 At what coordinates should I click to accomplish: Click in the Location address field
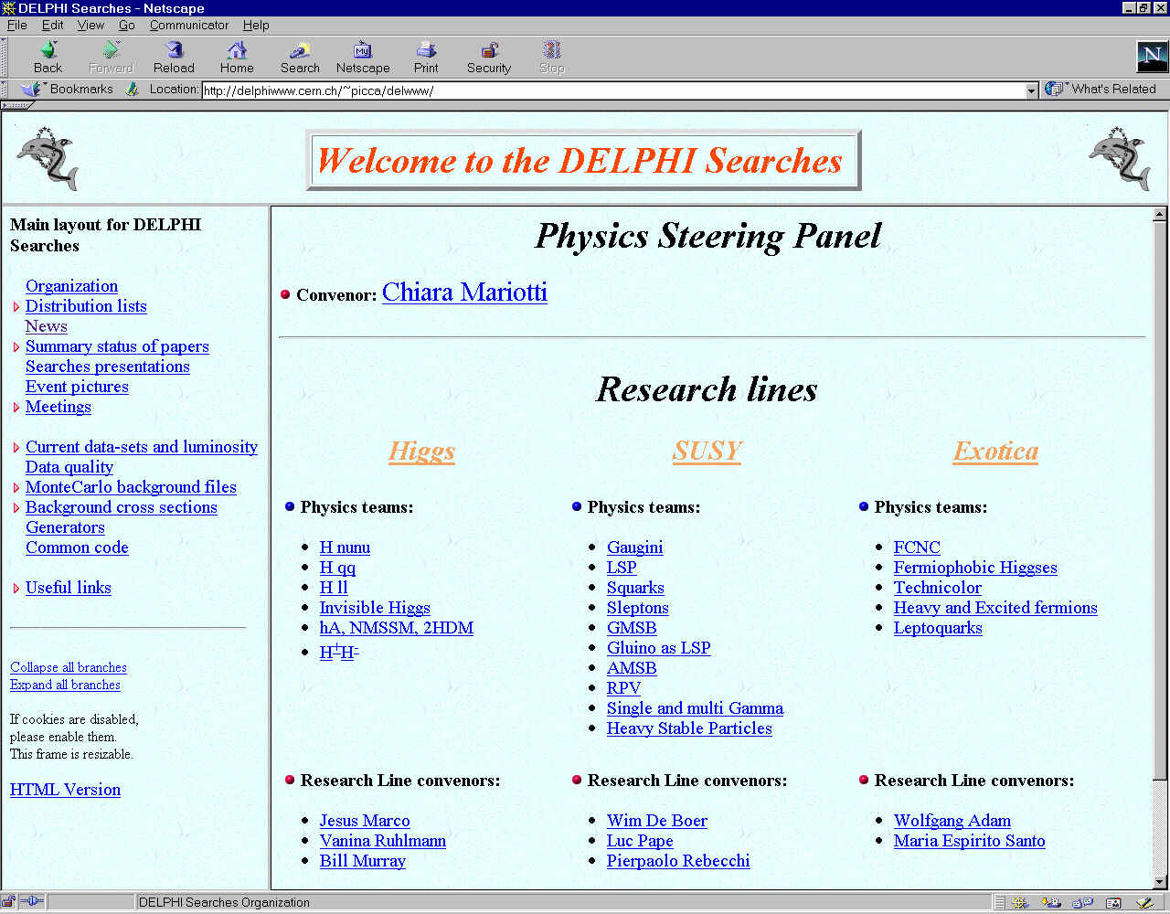tap(612, 90)
